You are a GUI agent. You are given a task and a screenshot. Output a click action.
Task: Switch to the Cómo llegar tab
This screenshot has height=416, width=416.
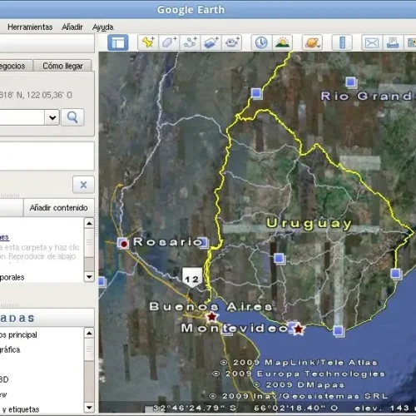[x=62, y=66]
